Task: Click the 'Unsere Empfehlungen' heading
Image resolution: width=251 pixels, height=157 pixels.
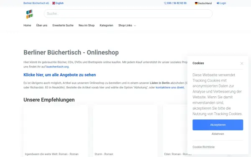Action: click(x=49, y=100)
